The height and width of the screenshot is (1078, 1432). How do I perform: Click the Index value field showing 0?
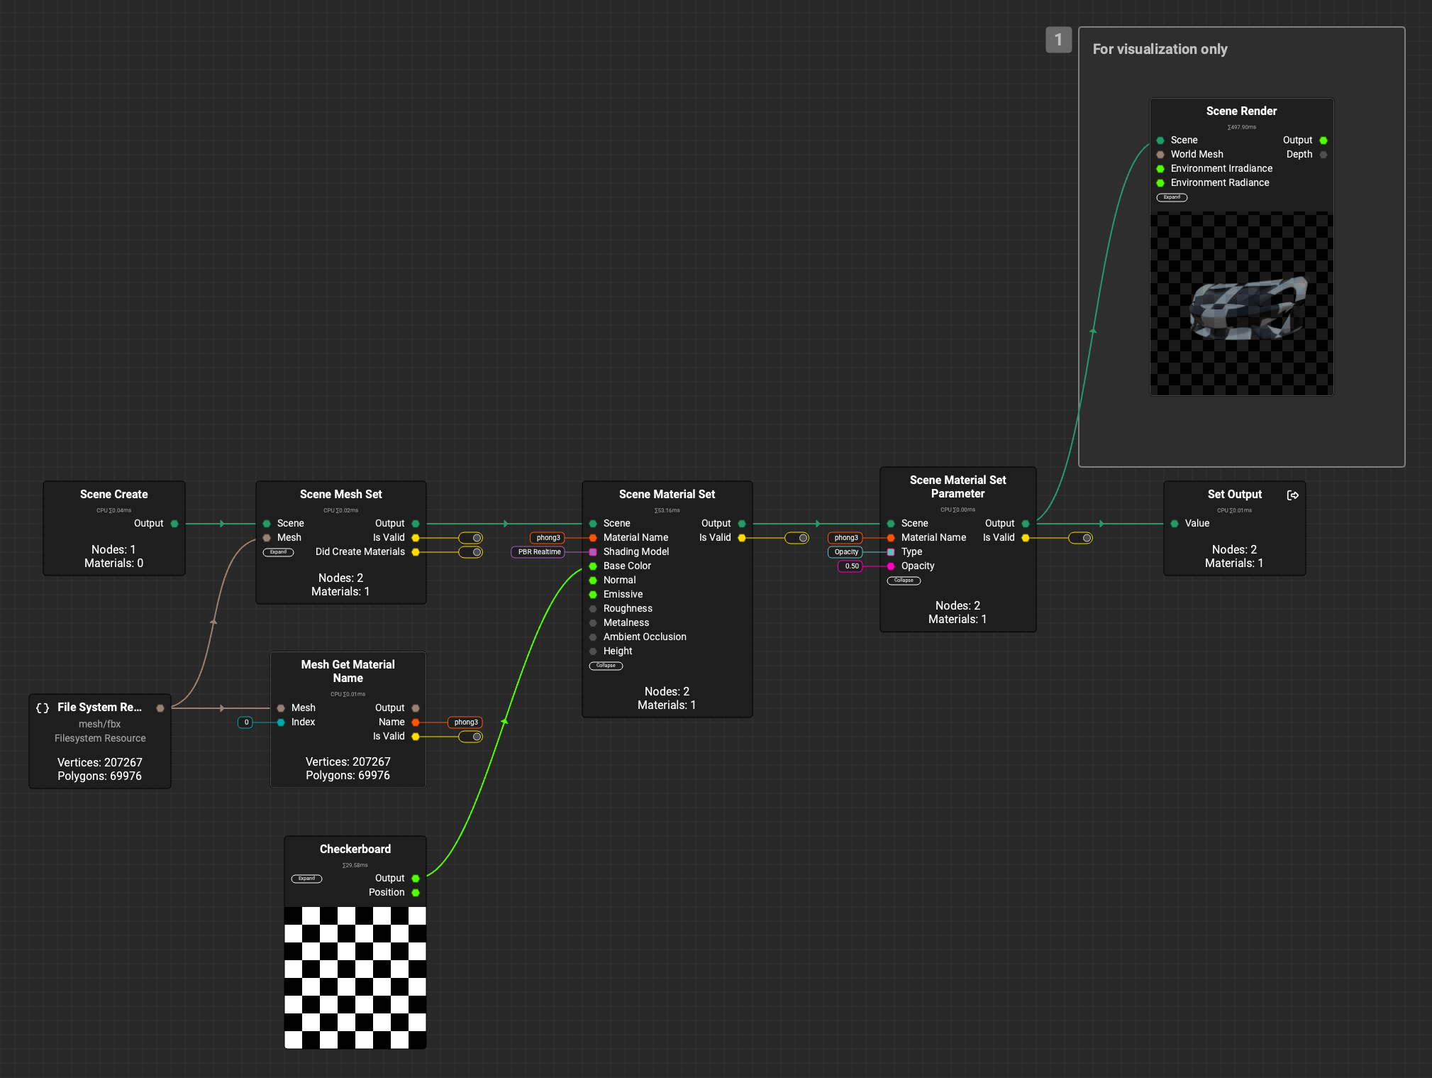pyautogui.click(x=245, y=722)
